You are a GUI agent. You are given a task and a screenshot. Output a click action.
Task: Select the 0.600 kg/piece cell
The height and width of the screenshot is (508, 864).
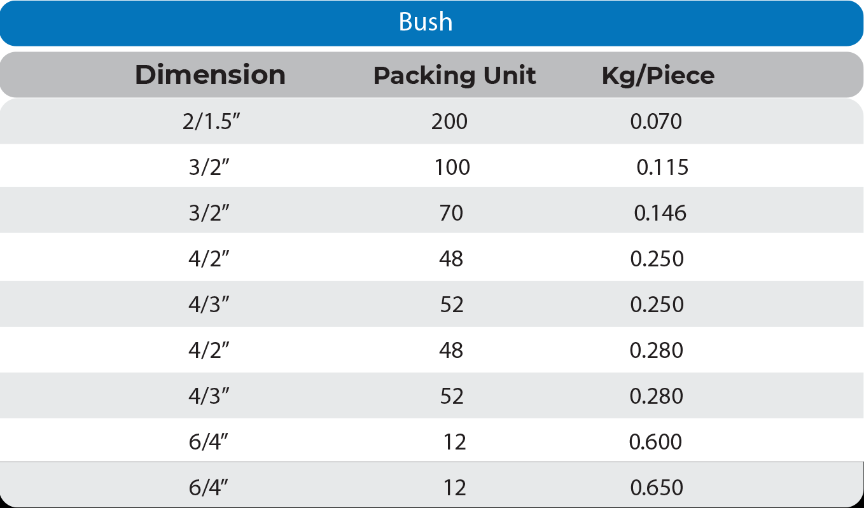click(655, 441)
